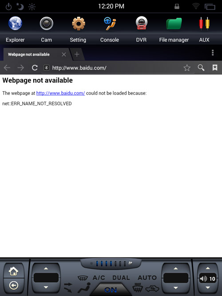Open a new browser tab
The width and height of the screenshot is (222, 296).
pyautogui.click(x=77, y=55)
